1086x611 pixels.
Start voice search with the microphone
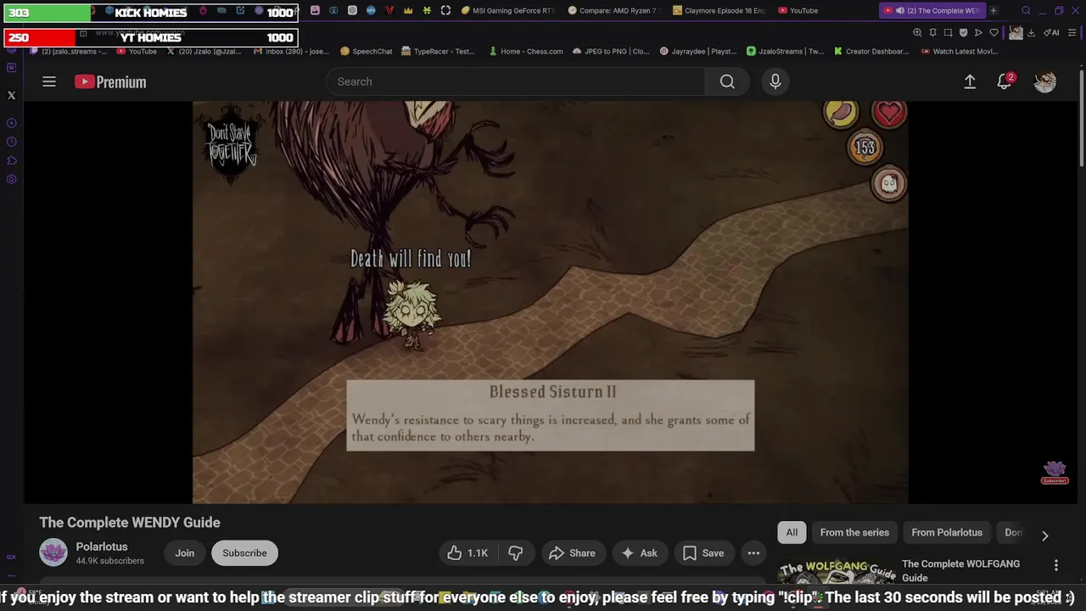[x=775, y=81]
